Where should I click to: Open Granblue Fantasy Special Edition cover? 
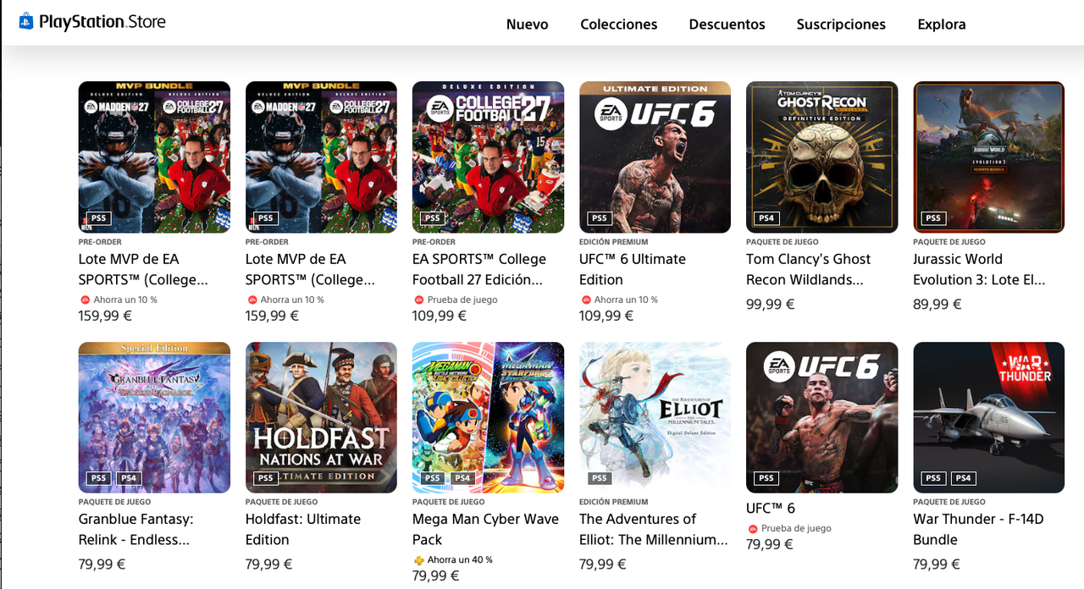tap(154, 417)
